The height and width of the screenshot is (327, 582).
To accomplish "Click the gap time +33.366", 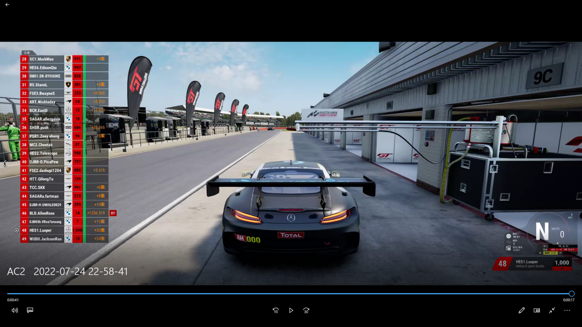I will pos(99,128).
